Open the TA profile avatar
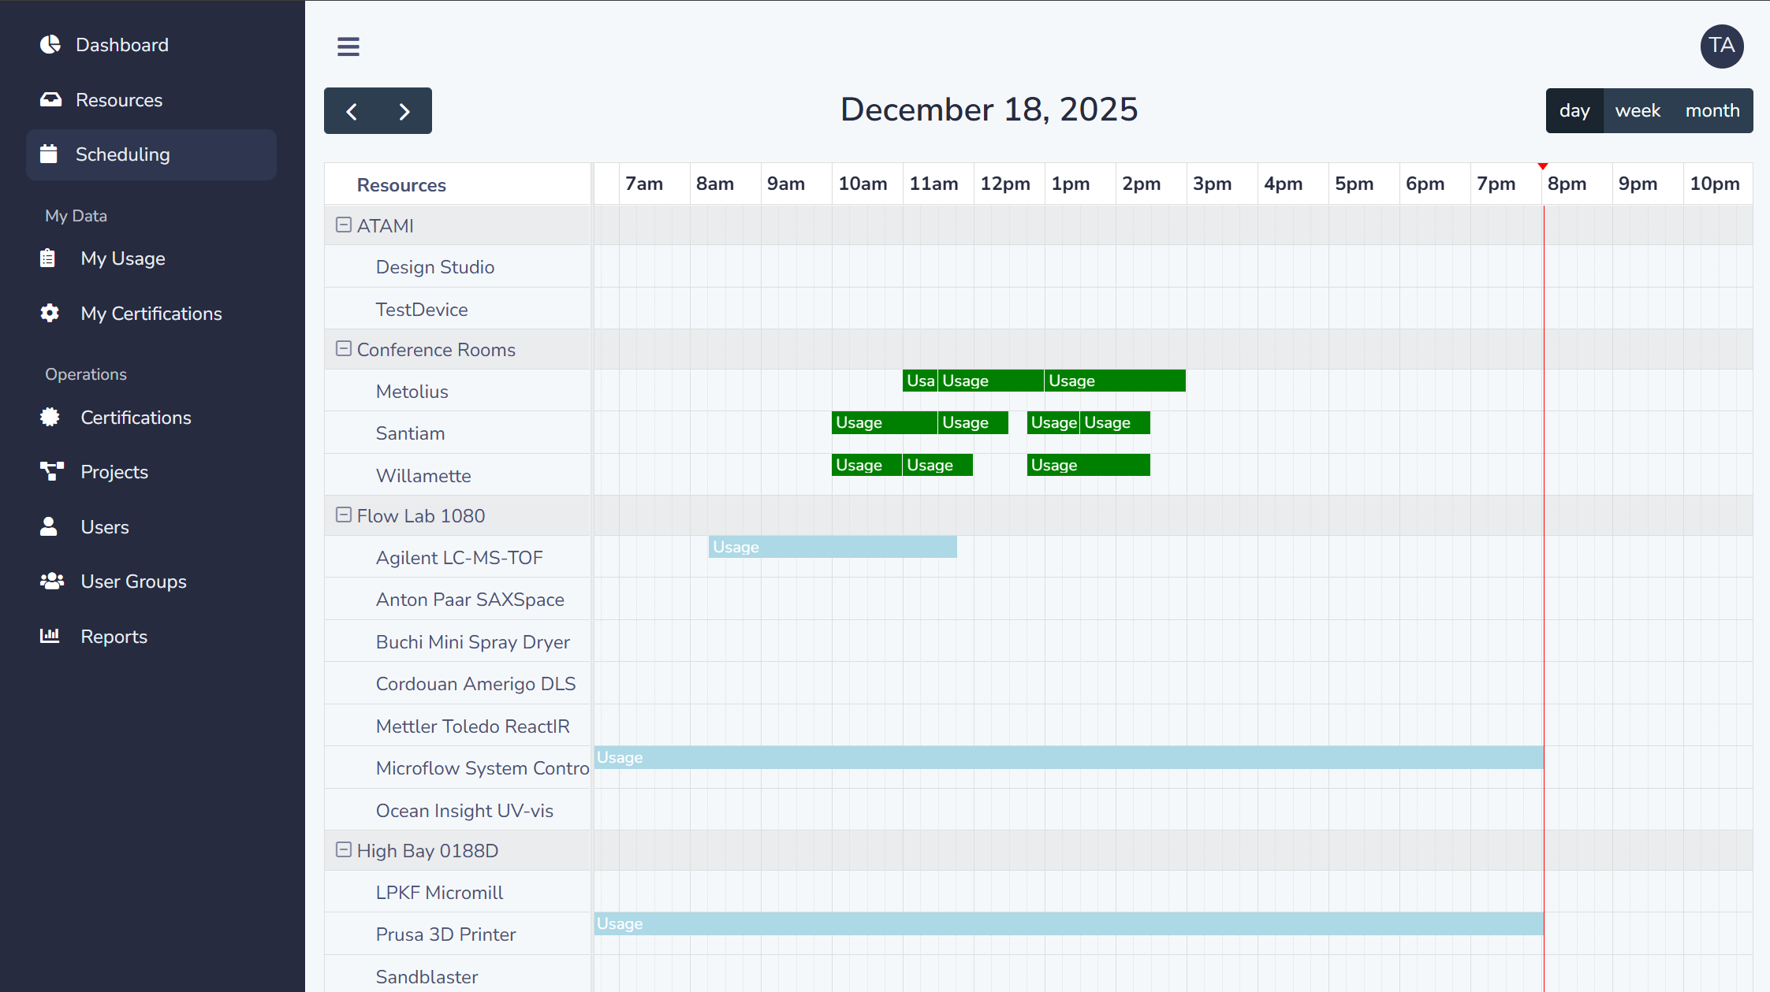1770x992 pixels. [1722, 46]
